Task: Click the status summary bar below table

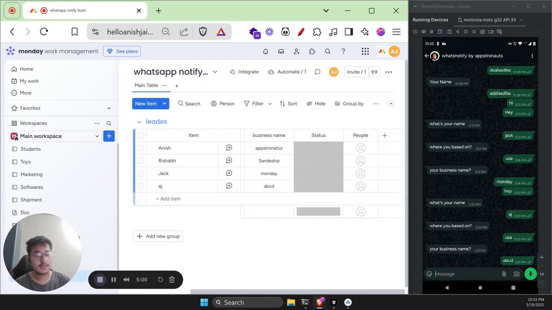Action: 318,211
